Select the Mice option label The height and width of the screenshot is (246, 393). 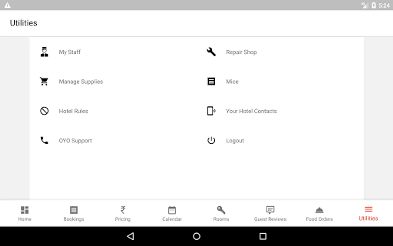point(232,82)
